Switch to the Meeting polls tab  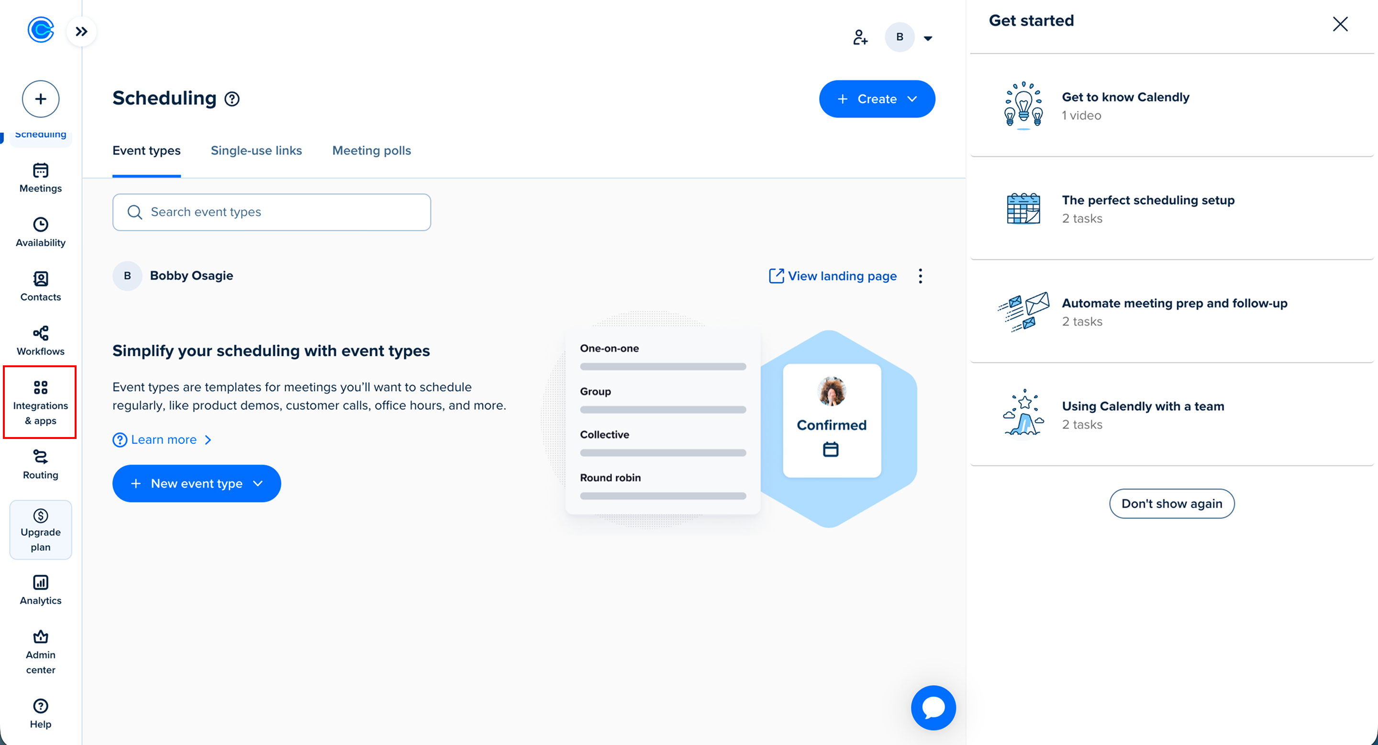coord(371,151)
